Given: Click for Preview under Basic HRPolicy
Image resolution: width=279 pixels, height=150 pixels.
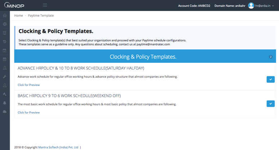Looking at the screenshot, I should click(x=28, y=113).
